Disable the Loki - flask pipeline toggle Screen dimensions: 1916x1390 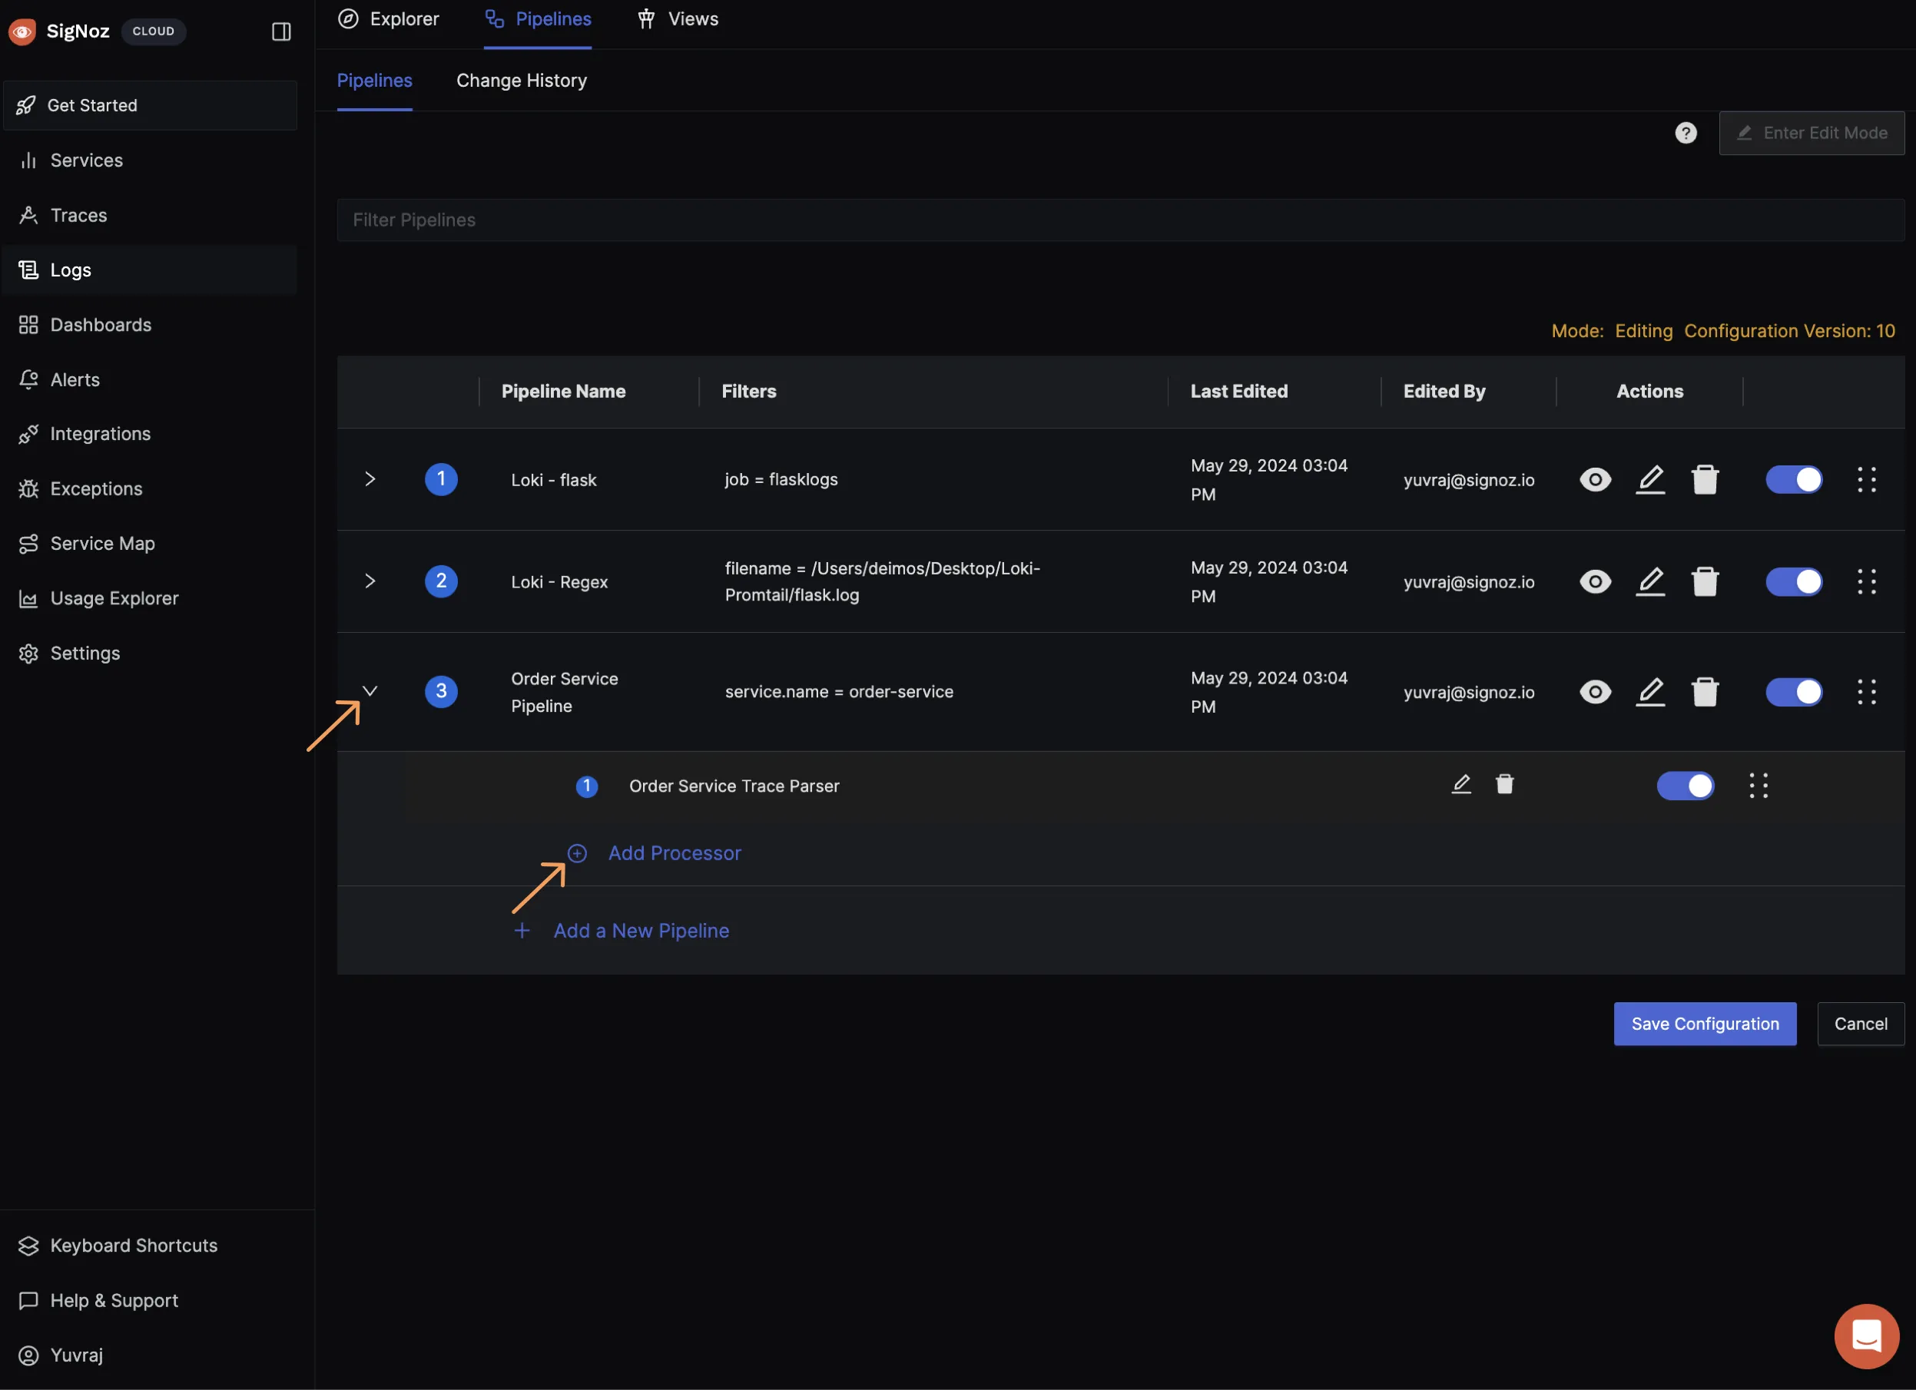[x=1794, y=480]
